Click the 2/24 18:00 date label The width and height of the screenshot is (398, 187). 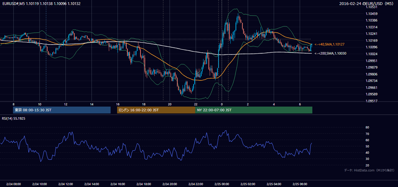(x=144, y=184)
